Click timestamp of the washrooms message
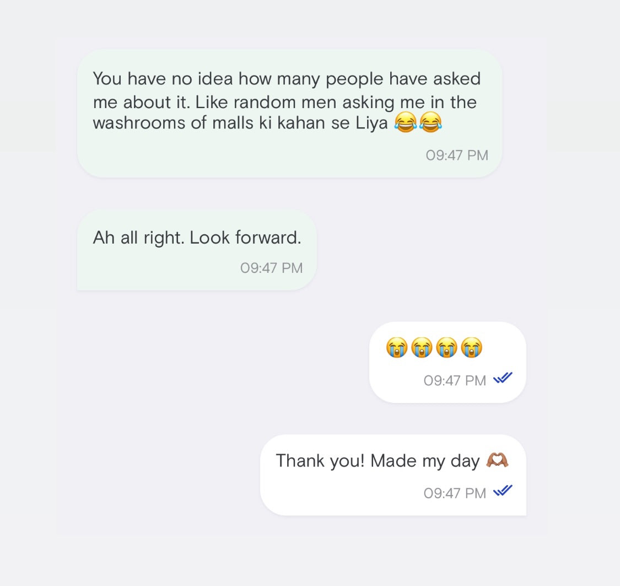This screenshot has width=620, height=586. click(x=457, y=155)
